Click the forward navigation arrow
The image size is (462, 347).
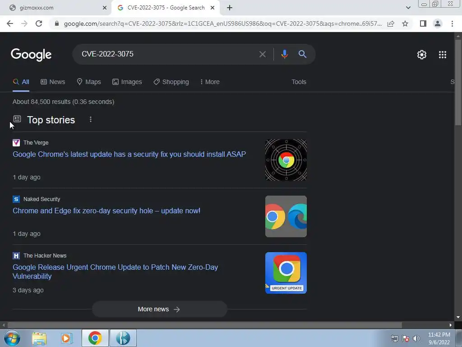24,23
